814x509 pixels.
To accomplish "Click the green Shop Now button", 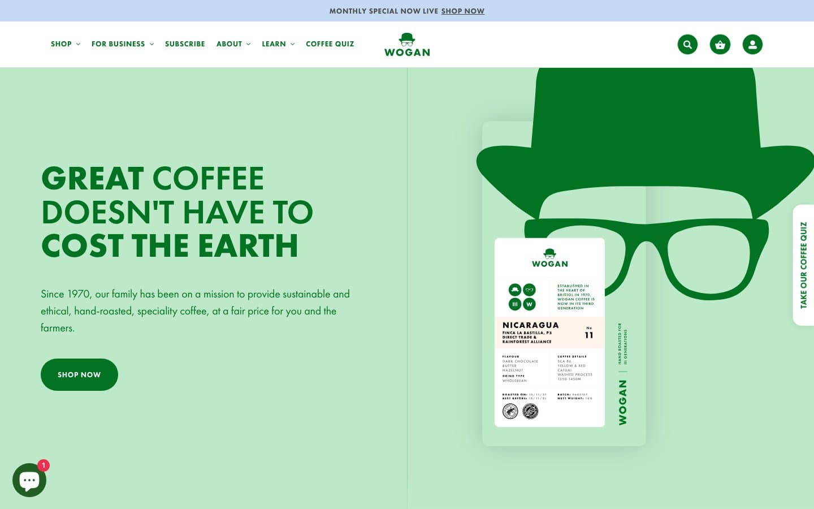I will (x=79, y=374).
